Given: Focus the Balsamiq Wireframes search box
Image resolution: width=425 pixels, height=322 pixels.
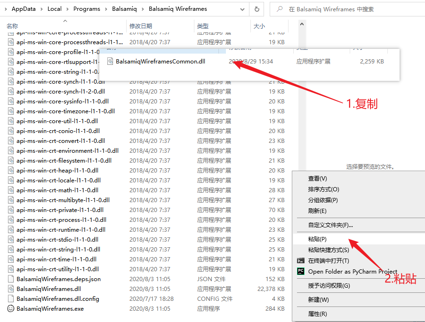Looking at the screenshot, I should coord(348,9).
